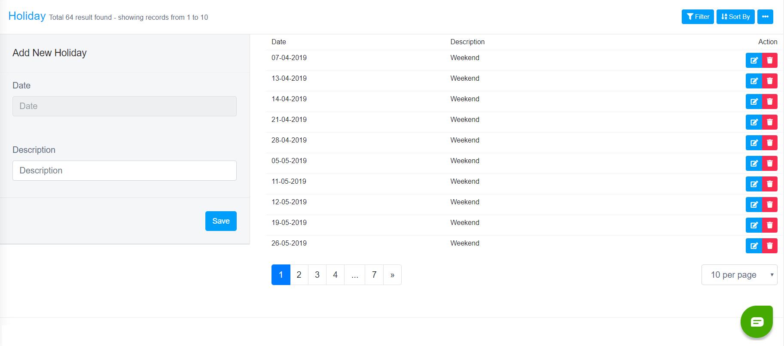Edit the 05-05-2019 holiday entry

tap(753, 164)
